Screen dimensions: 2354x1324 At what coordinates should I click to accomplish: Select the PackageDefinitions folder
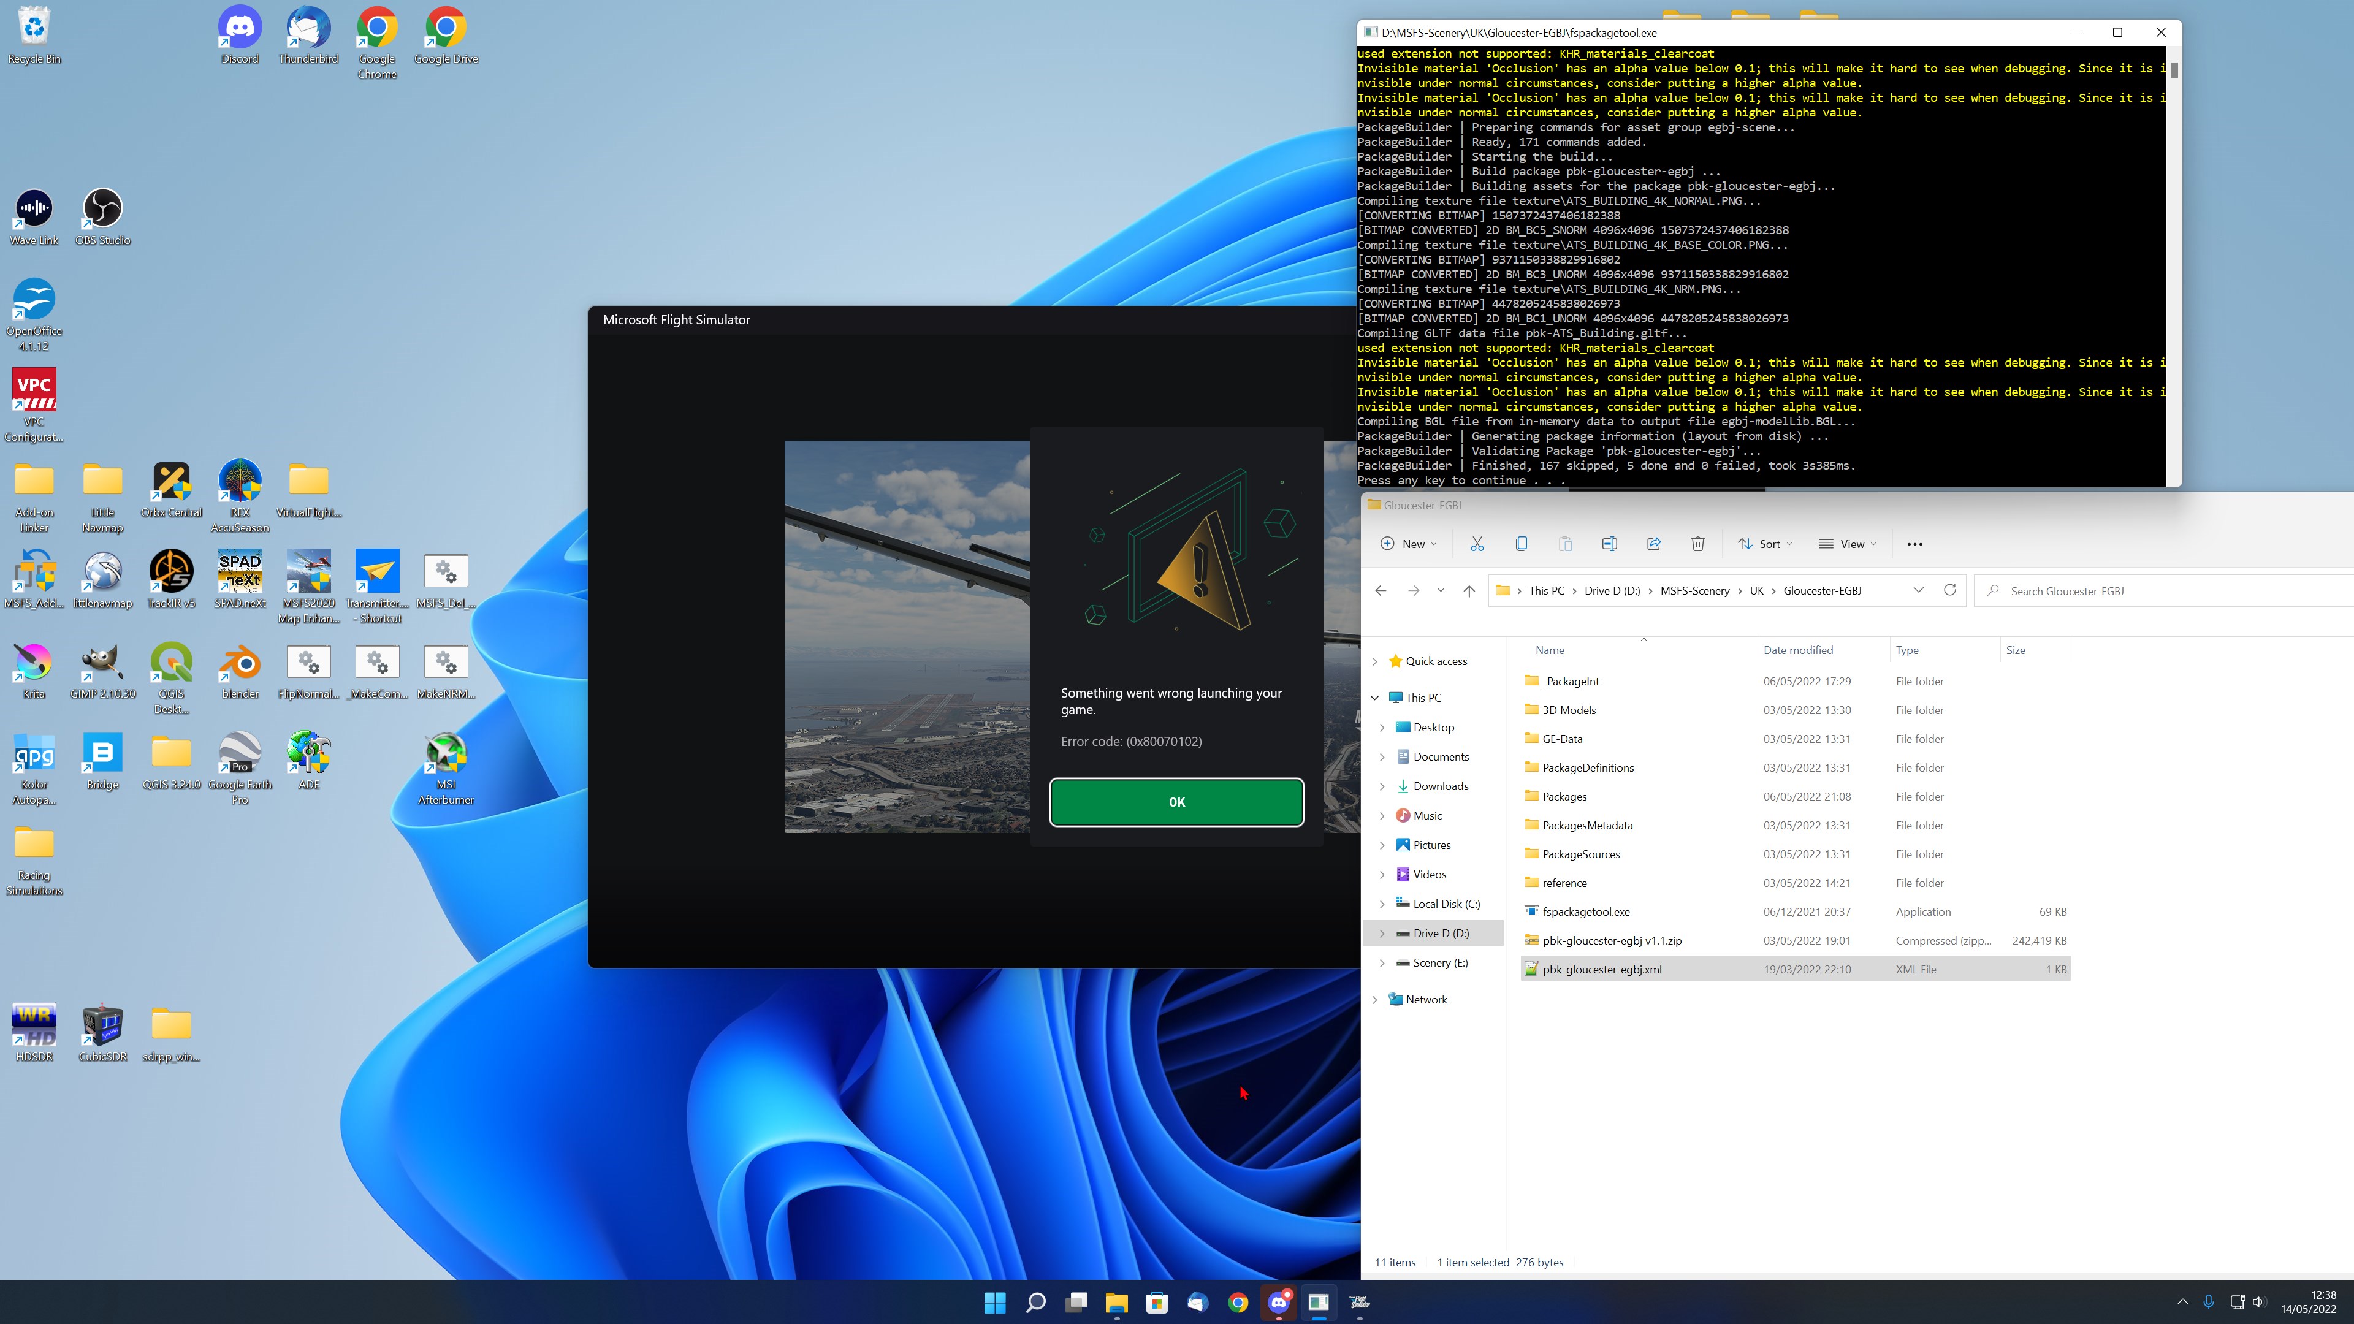tap(1587, 767)
